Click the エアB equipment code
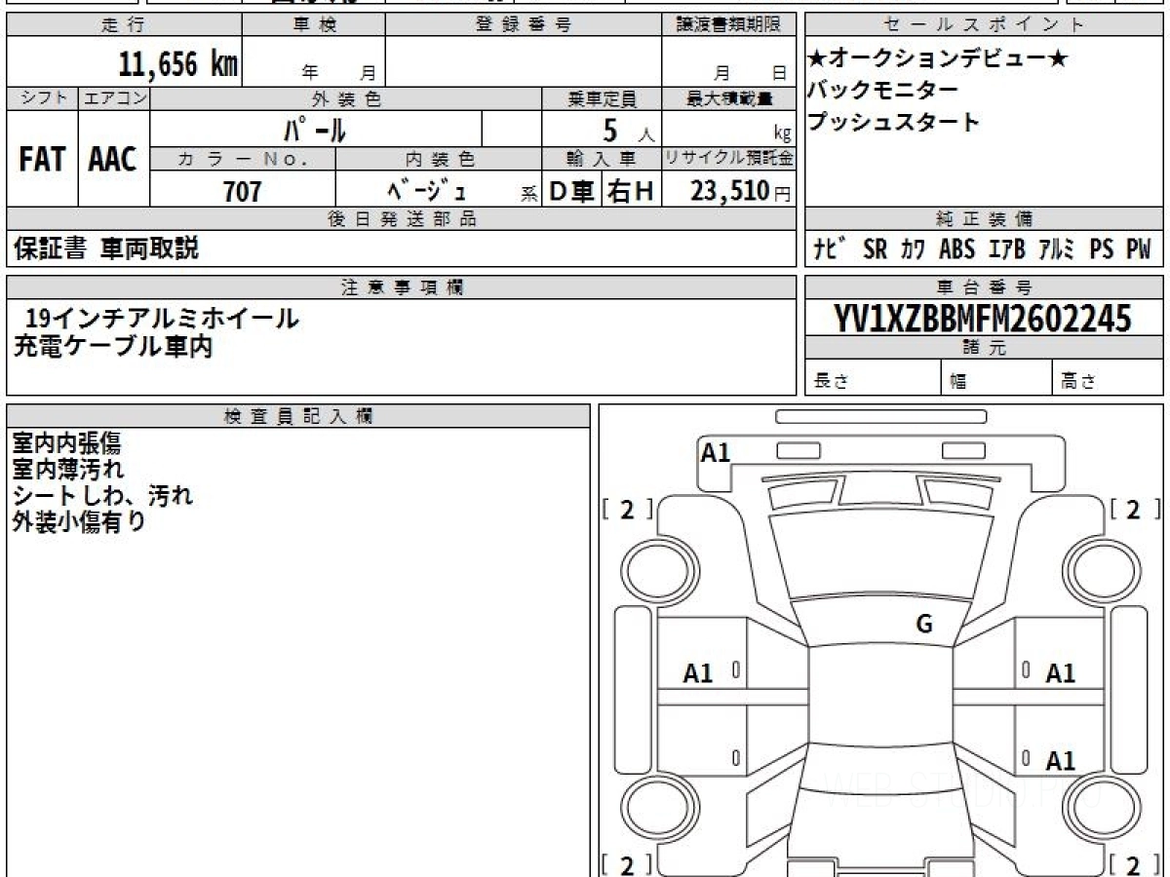The width and height of the screenshot is (1170, 877). [x=1006, y=249]
